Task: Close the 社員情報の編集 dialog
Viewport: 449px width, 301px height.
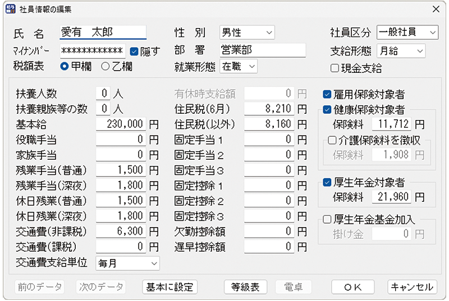Action: click(435, 9)
